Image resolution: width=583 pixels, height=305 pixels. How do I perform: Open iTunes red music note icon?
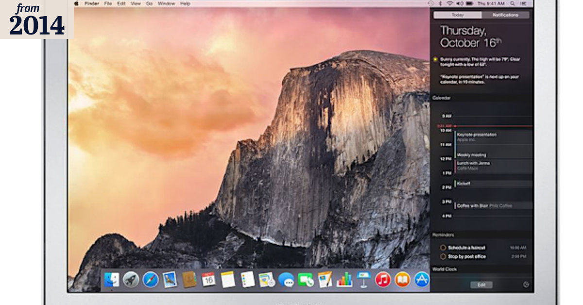click(x=383, y=280)
